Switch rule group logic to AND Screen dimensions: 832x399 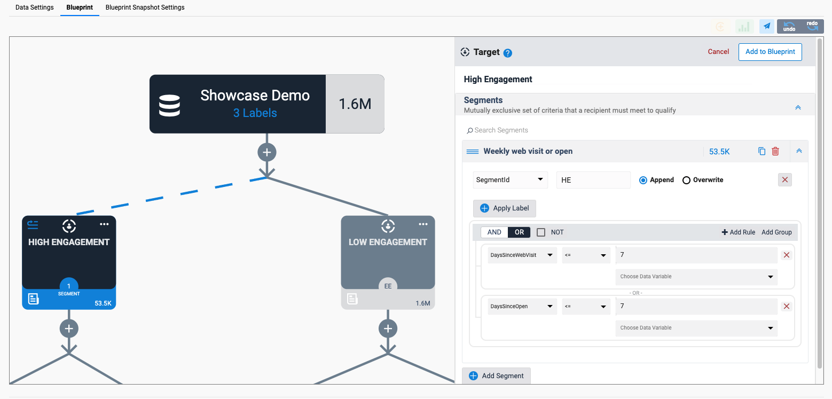tap(495, 232)
